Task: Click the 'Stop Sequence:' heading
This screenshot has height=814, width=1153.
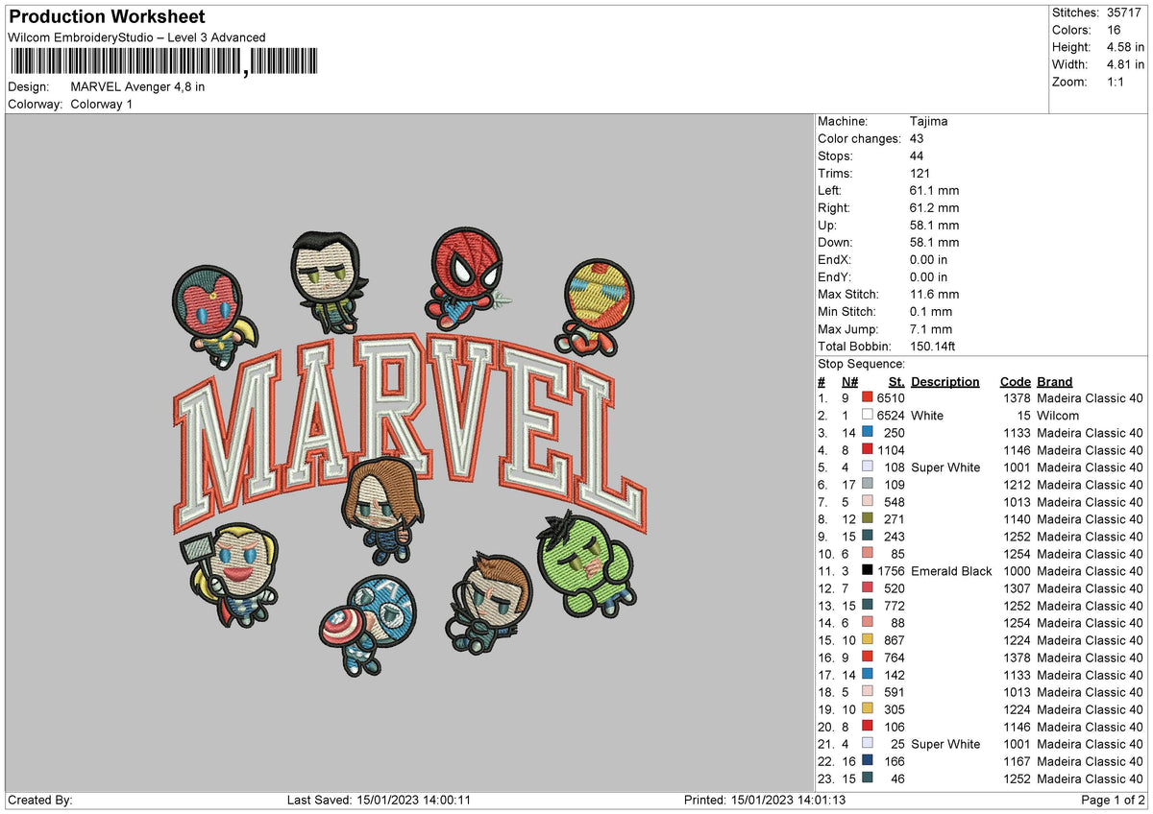Action: pos(861,364)
